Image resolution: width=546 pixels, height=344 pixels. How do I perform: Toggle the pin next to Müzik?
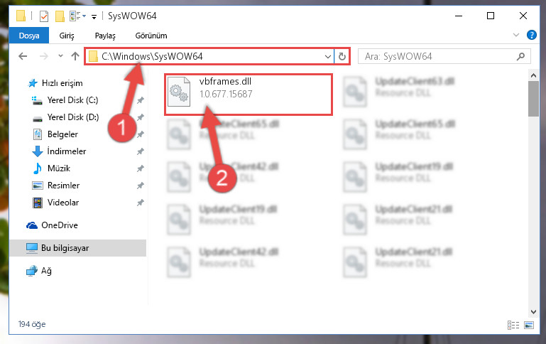click(141, 168)
